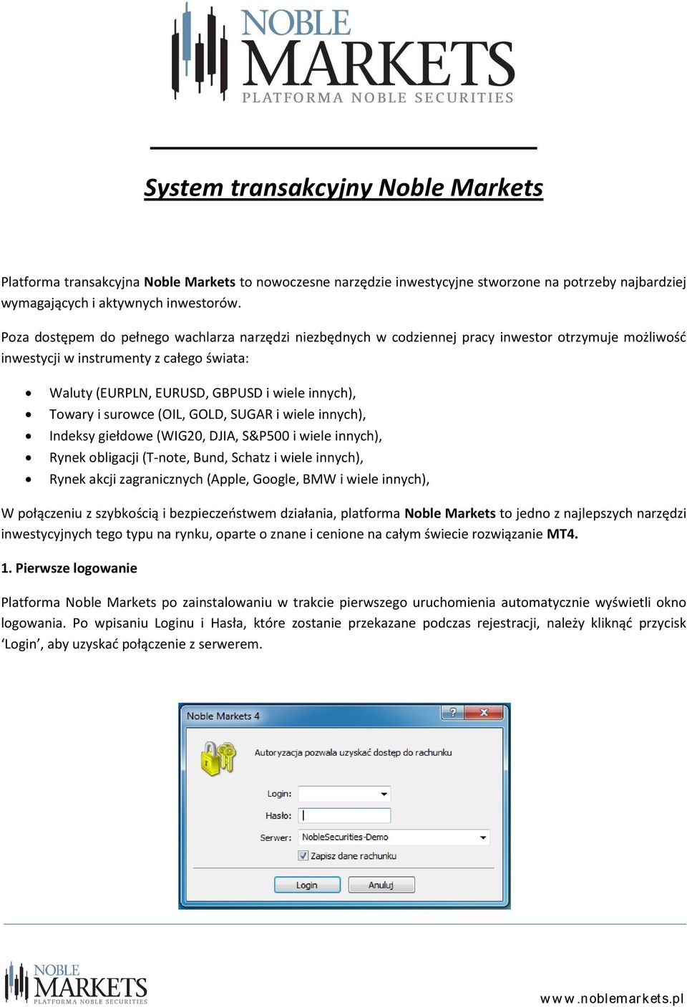This screenshot has height=1007, width=687.
Task: Click the 'Indeksy giełdowe' bullet line
Action: coord(215,436)
